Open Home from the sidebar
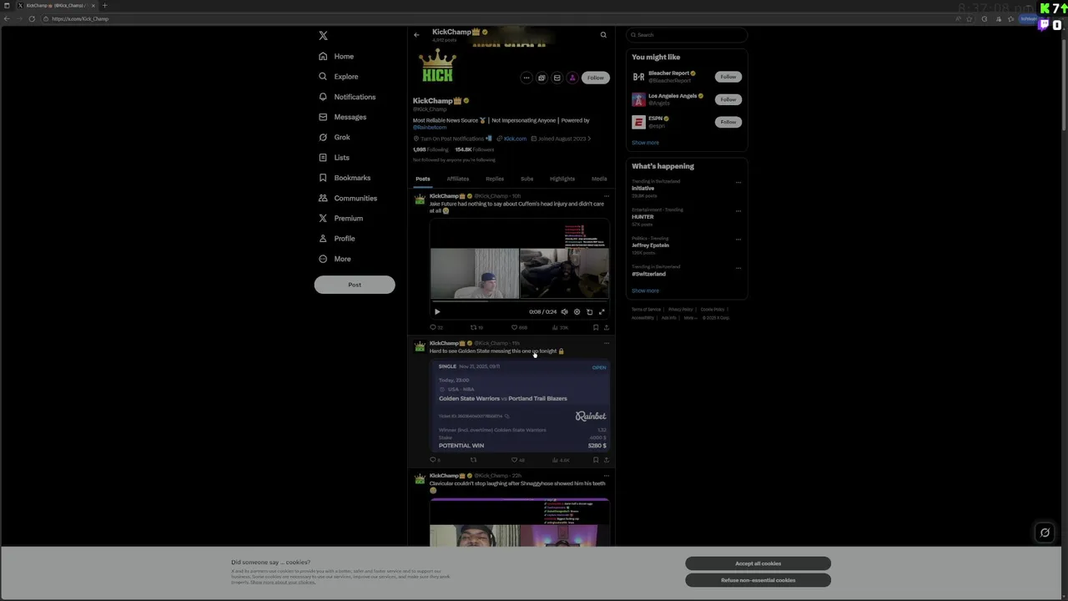 pos(336,56)
